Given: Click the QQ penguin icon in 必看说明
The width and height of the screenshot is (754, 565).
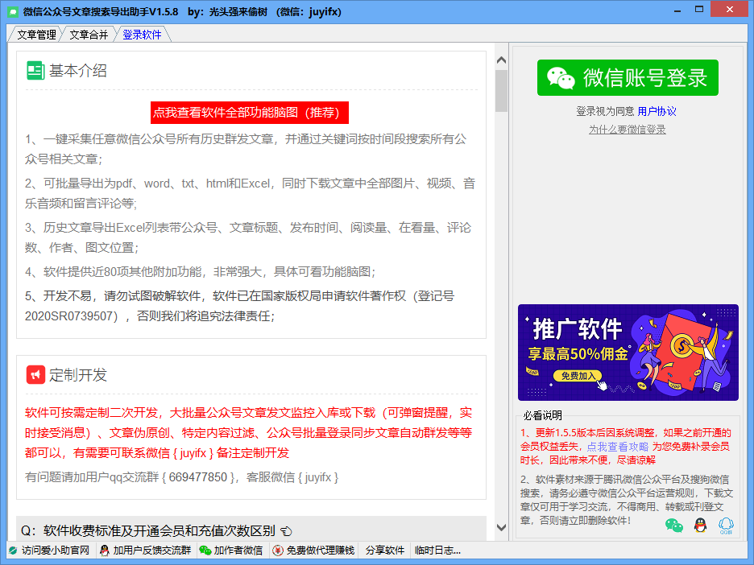Looking at the screenshot, I should click(701, 525).
